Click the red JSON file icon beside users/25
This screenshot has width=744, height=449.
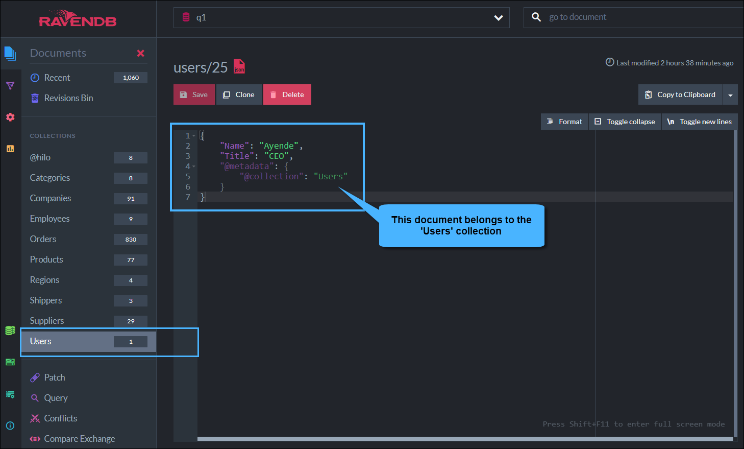[x=239, y=66]
